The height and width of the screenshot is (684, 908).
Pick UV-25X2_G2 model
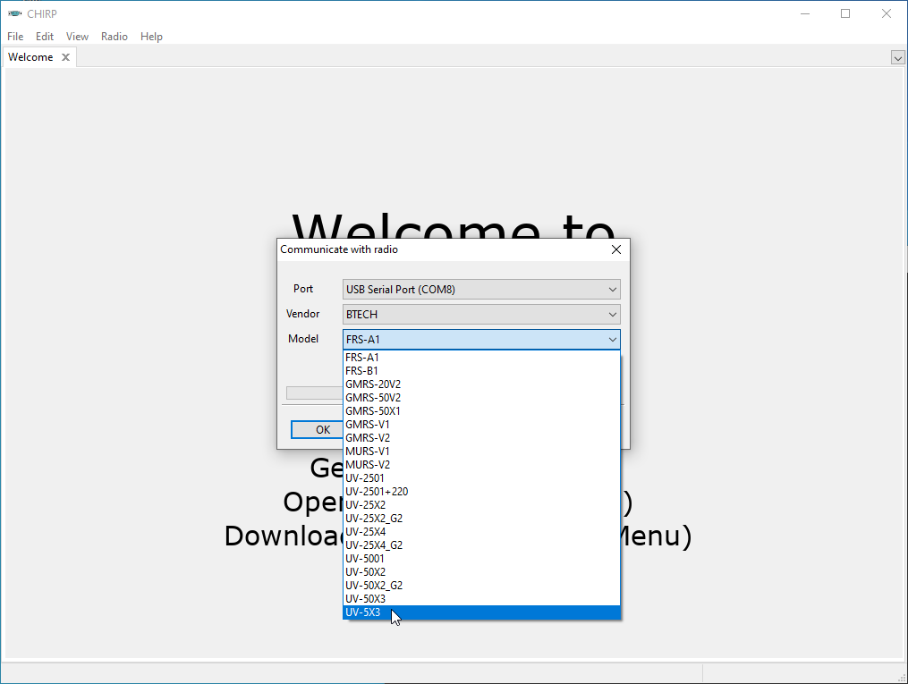[482, 519]
